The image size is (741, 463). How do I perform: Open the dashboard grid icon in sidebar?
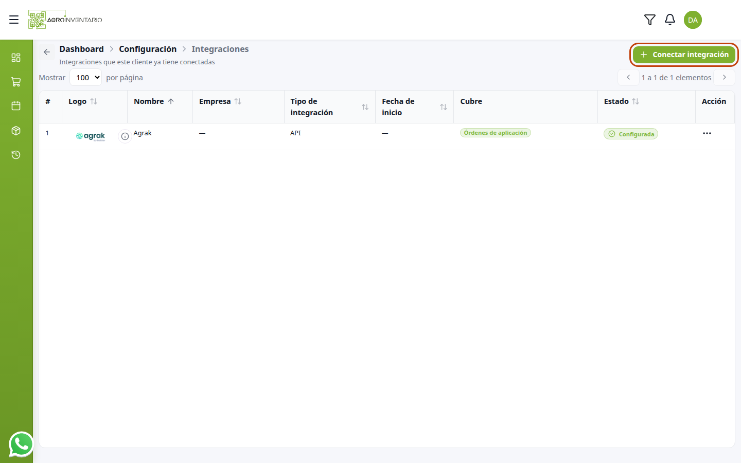(16, 58)
